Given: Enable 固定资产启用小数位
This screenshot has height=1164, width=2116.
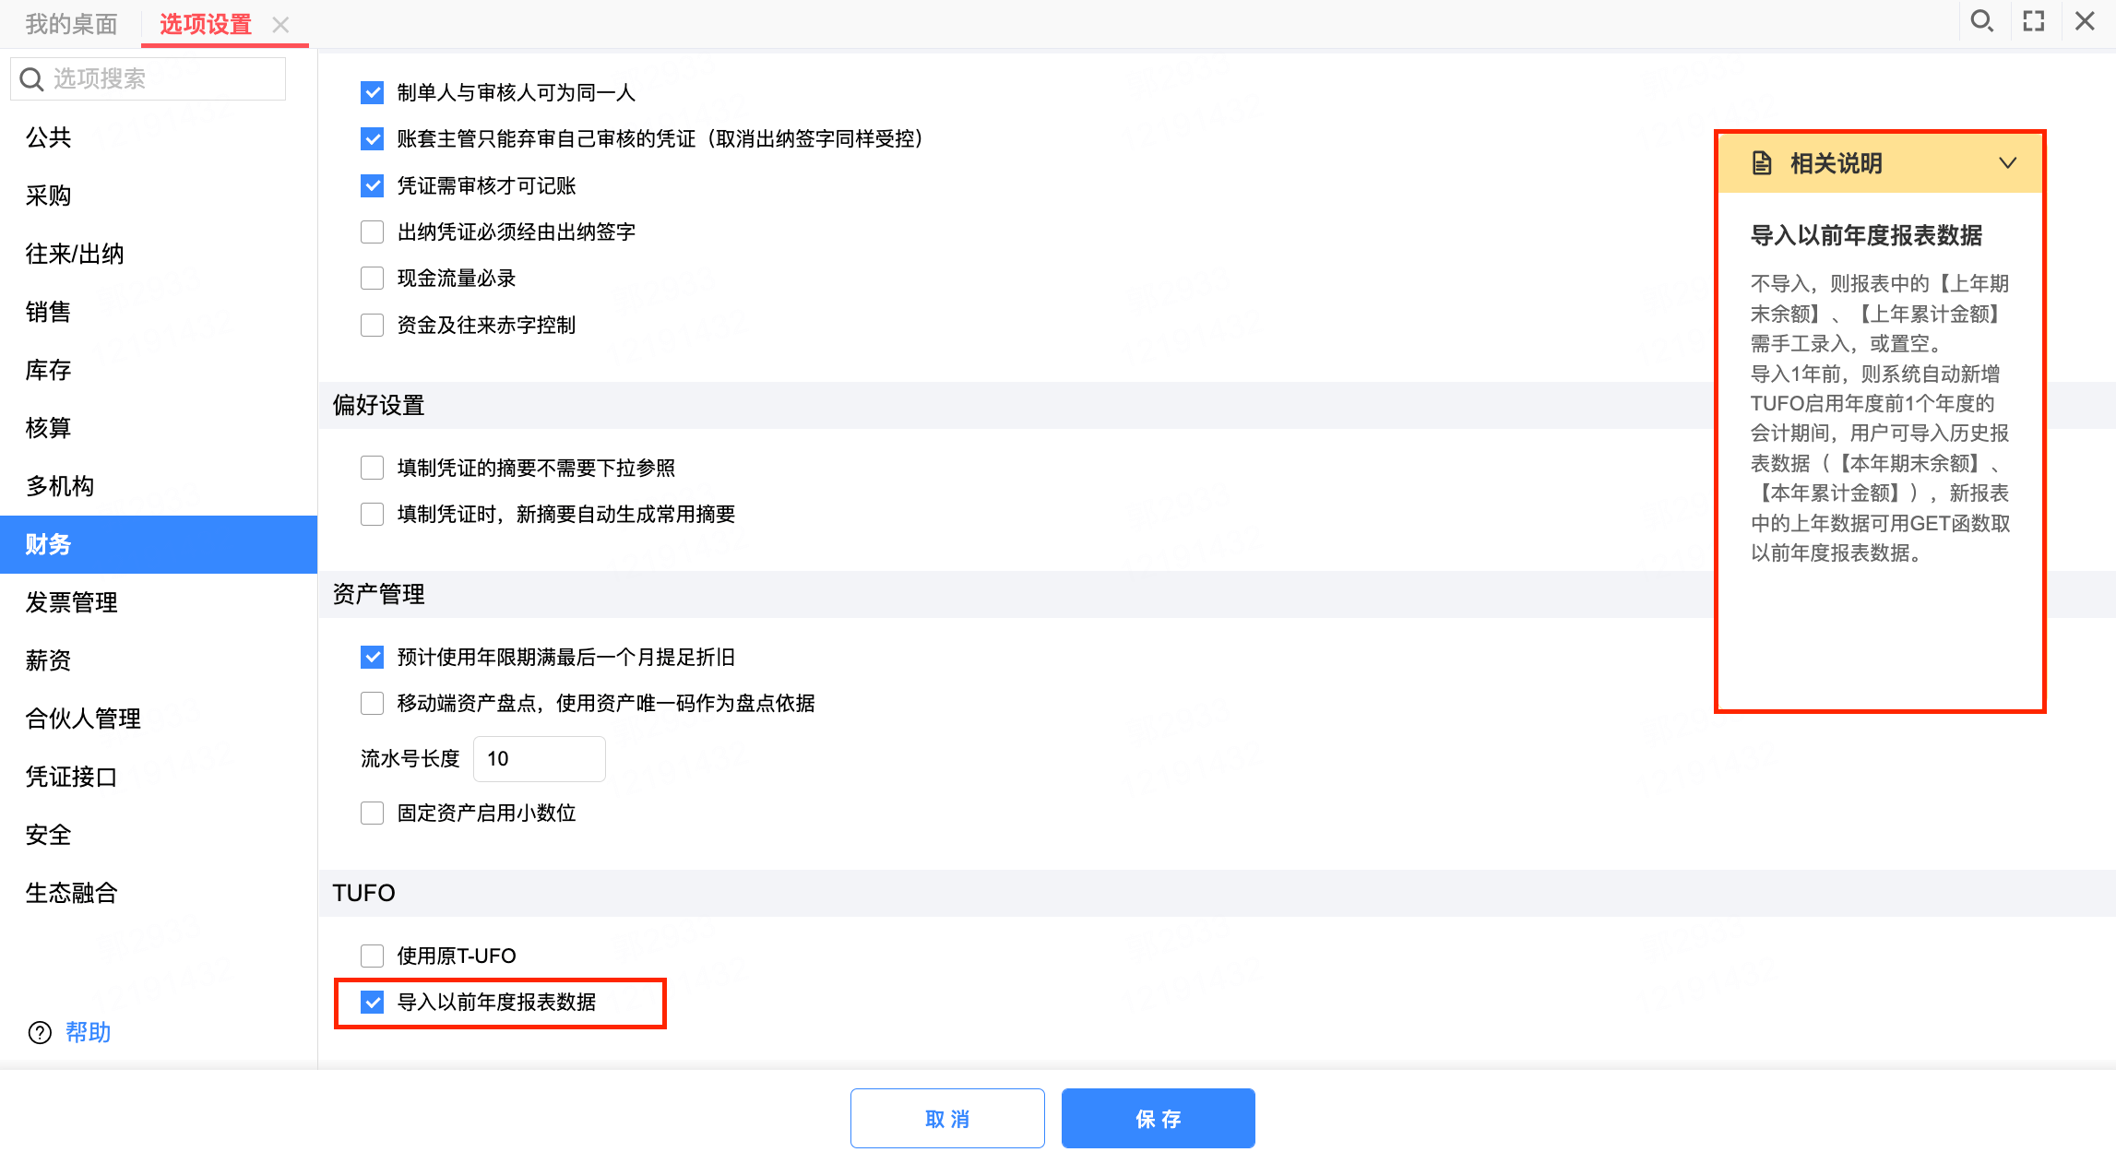Looking at the screenshot, I should [x=372, y=813].
